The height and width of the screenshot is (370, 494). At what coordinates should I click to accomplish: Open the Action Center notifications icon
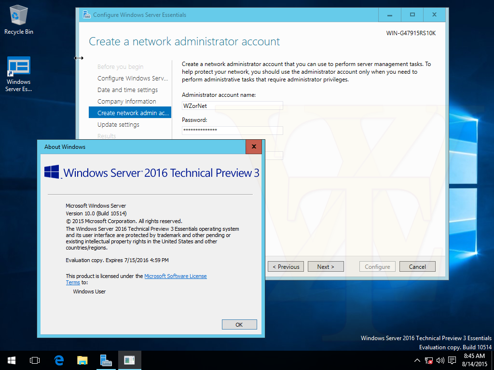point(452,360)
